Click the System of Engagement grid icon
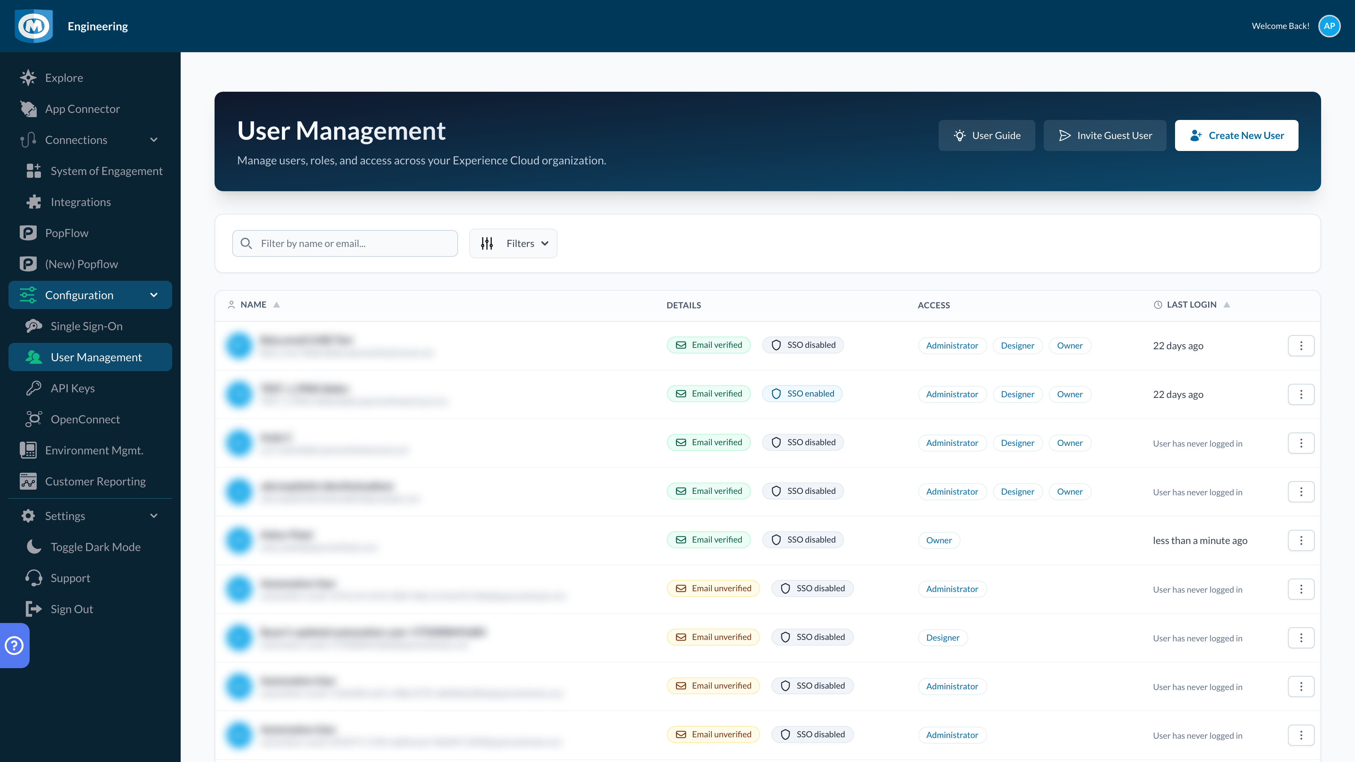The height and width of the screenshot is (762, 1355). tap(34, 171)
